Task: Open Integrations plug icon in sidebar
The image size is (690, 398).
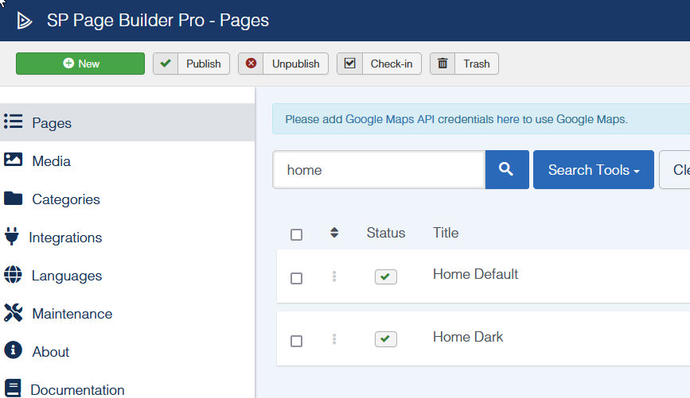Action: (x=12, y=238)
